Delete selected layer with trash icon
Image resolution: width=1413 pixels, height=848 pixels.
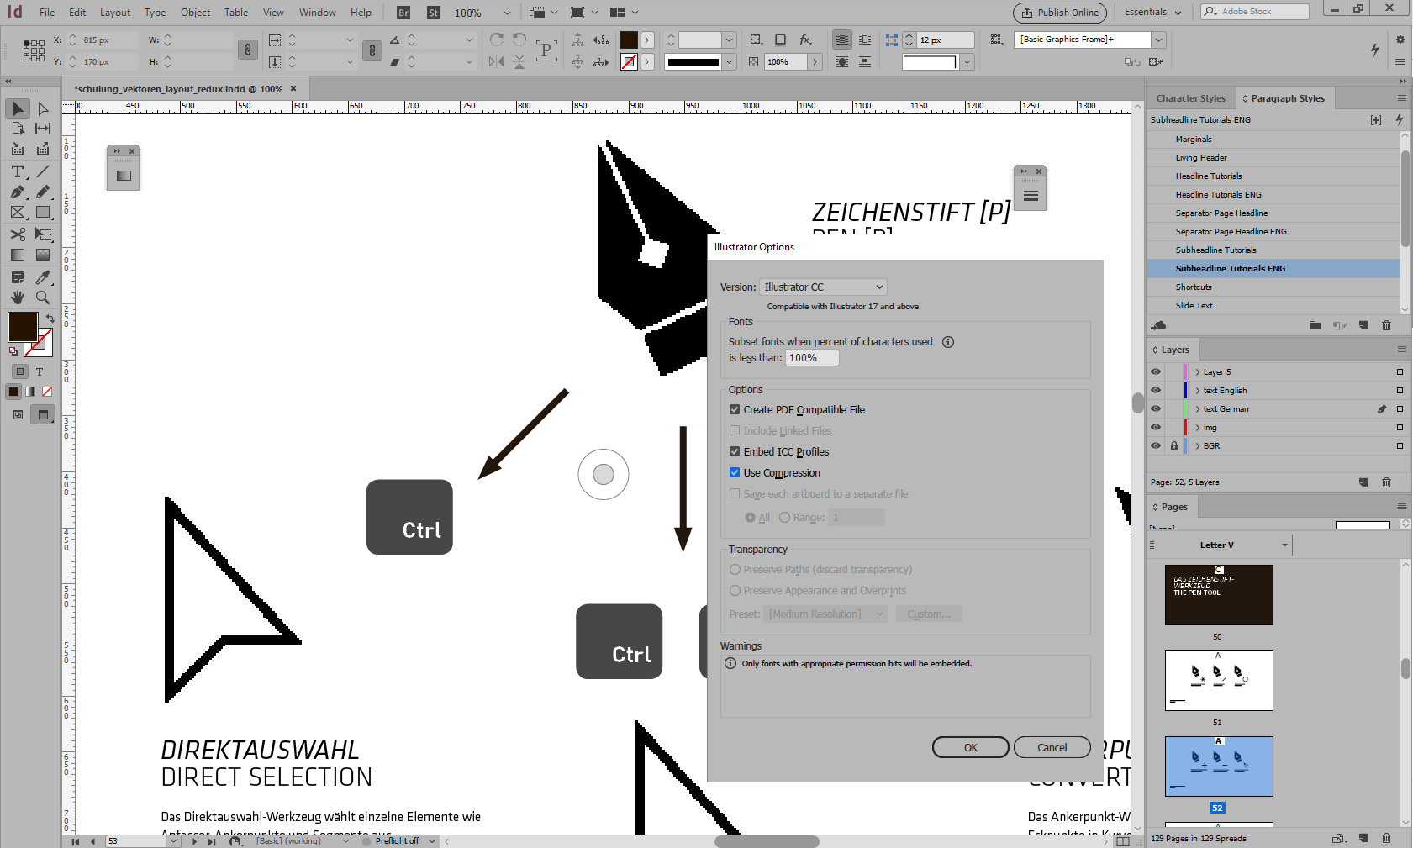[x=1386, y=482]
